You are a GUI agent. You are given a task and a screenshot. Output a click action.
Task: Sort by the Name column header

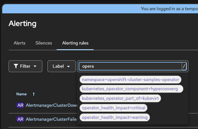22,94
